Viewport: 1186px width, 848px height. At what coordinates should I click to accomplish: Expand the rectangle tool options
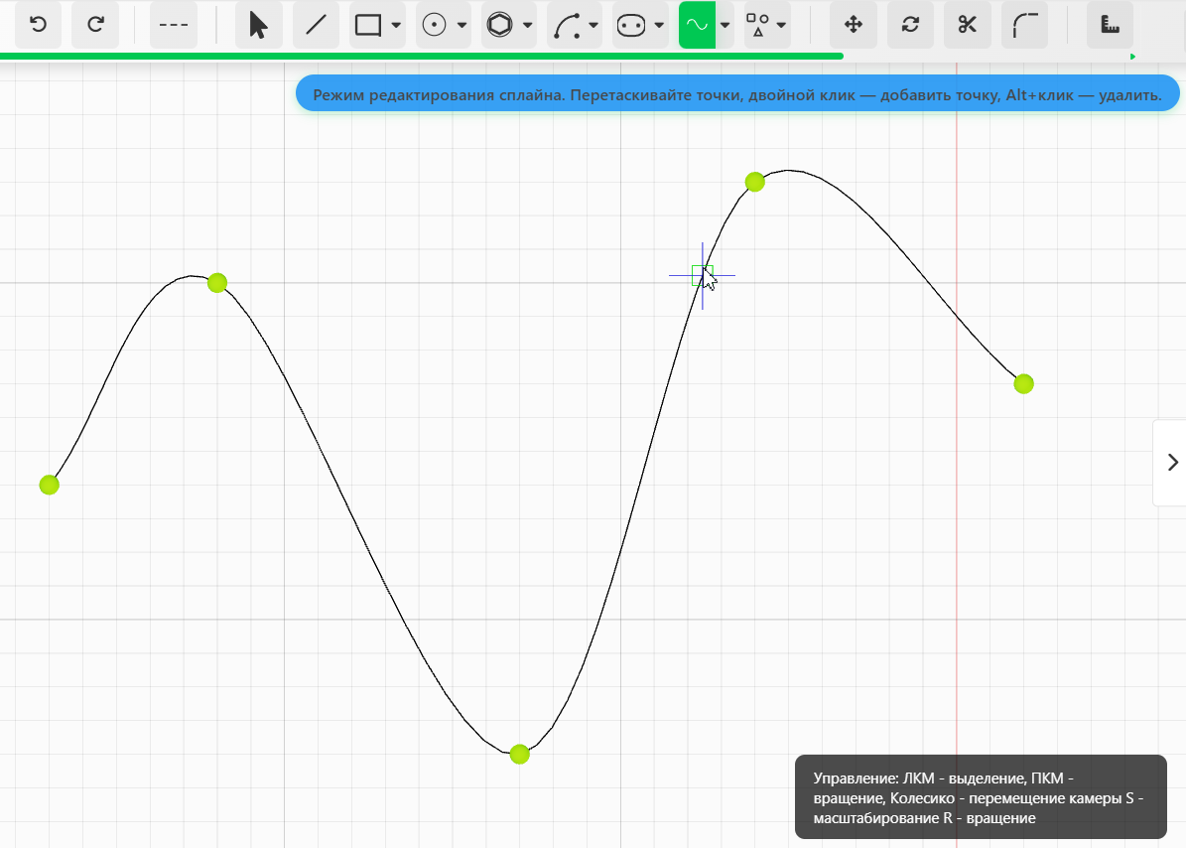396,25
